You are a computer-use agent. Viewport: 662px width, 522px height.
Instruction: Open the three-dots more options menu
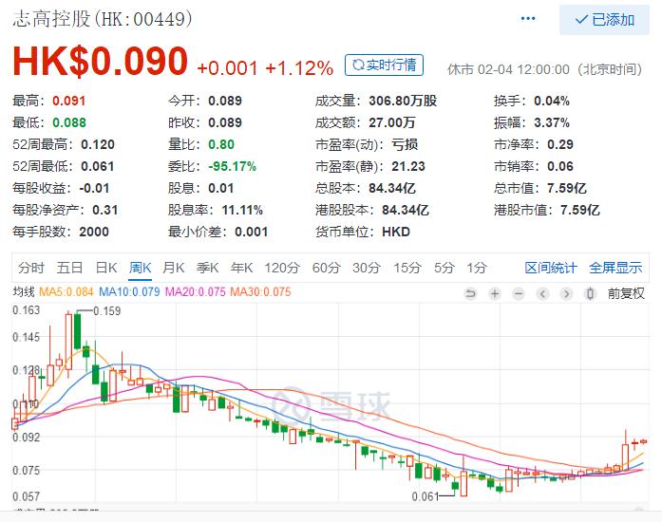(x=528, y=19)
